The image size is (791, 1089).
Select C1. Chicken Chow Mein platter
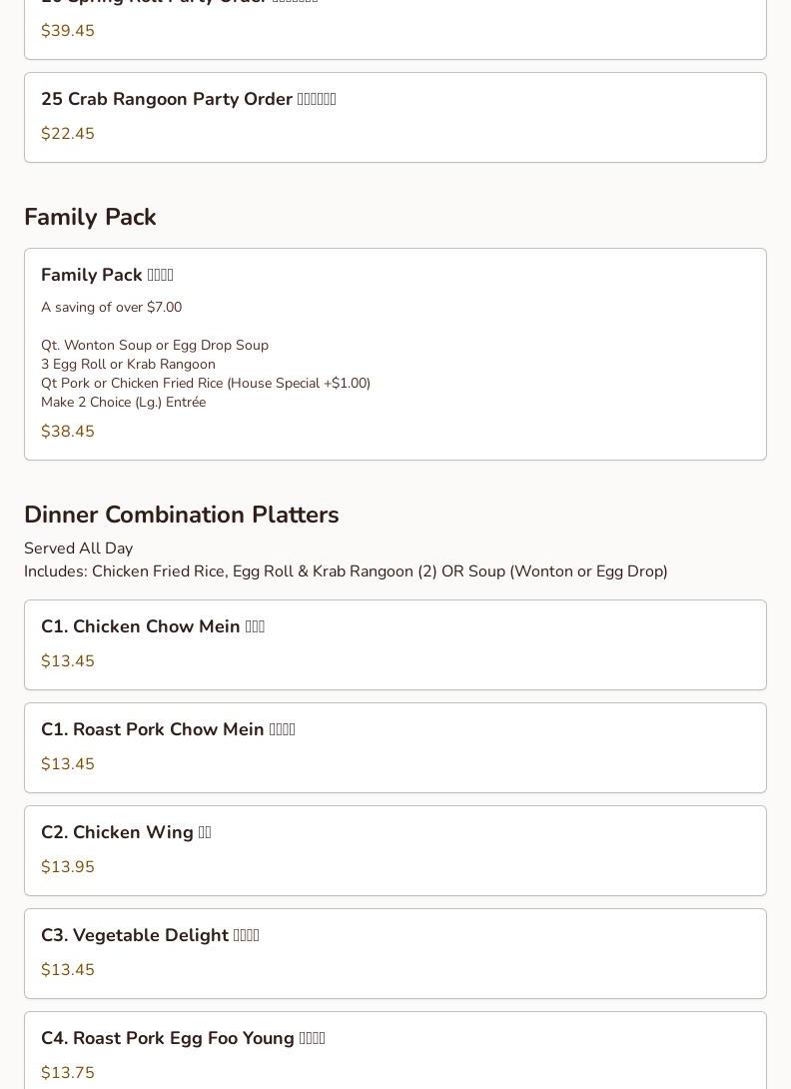(153, 626)
